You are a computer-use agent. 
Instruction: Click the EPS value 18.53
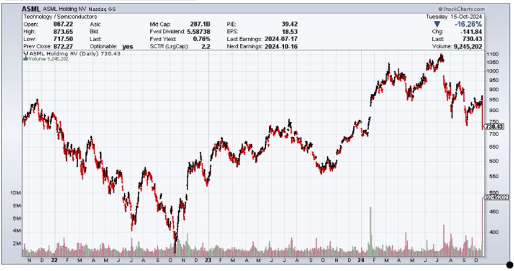pyautogui.click(x=289, y=32)
